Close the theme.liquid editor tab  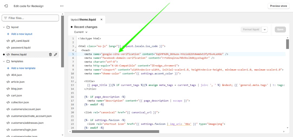click(x=101, y=19)
